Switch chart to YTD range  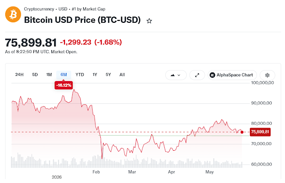[80, 75]
